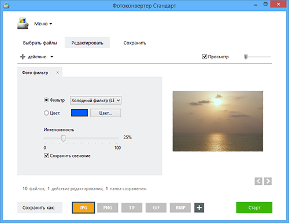This screenshot has width=289, height=223.
Task: Select the PNG output format
Action: tap(108, 207)
